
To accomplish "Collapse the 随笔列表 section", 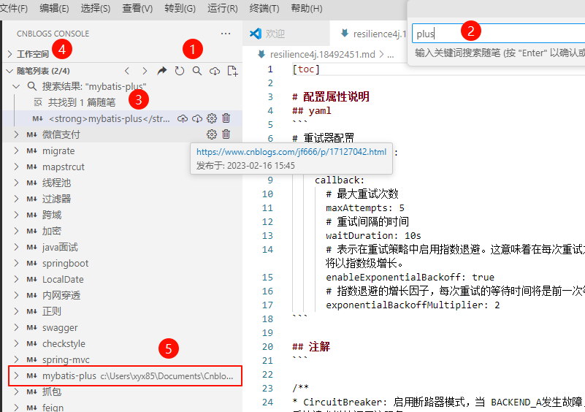I will point(10,71).
